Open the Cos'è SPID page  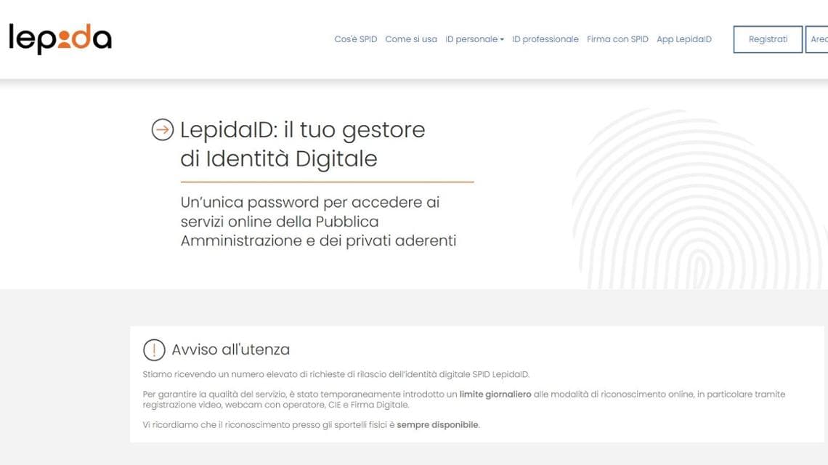click(x=355, y=39)
